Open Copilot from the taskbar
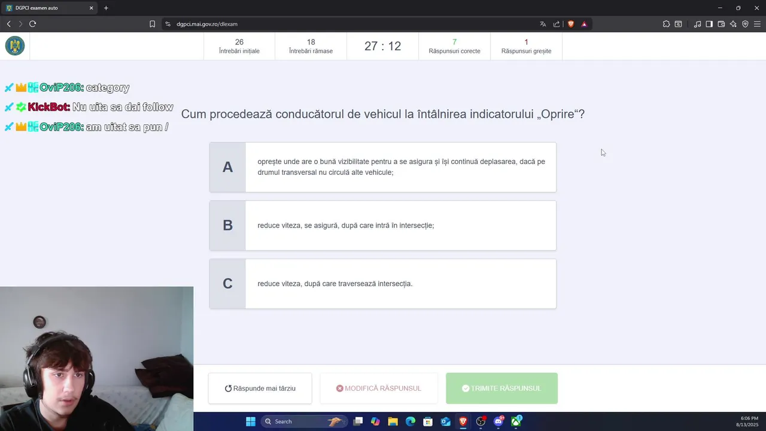The image size is (766, 431). tap(375, 421)
